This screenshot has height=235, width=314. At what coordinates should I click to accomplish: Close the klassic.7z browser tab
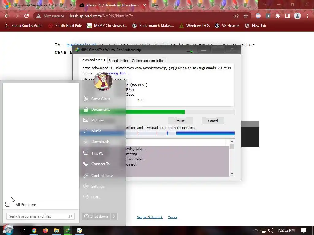144,5
